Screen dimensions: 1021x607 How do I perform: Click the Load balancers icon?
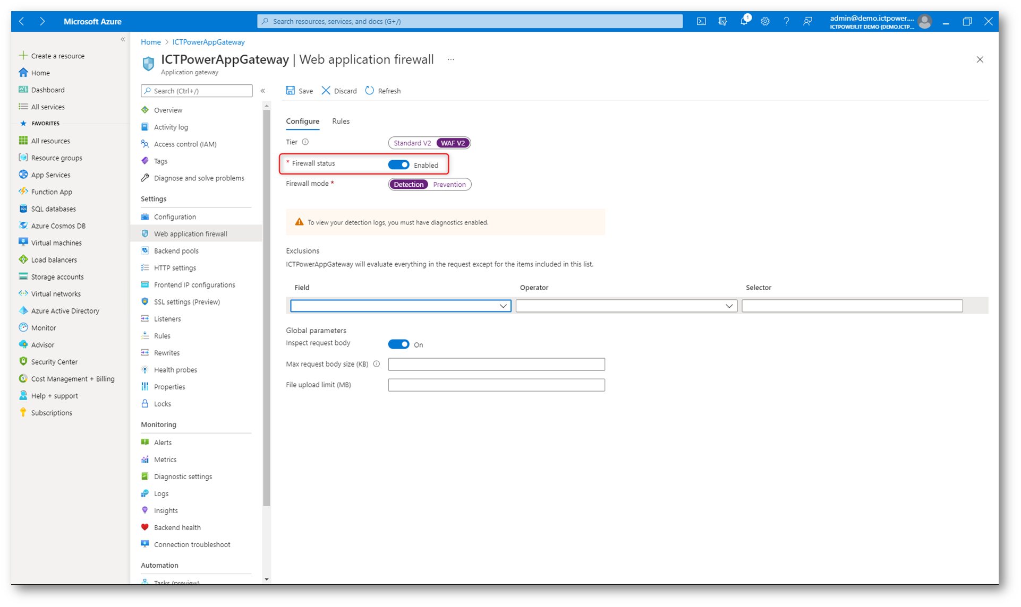pyautogui.click(x=23, y=259)
